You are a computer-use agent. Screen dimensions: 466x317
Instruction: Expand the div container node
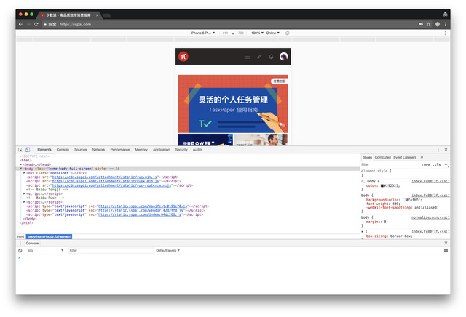[x=24, y=173]
